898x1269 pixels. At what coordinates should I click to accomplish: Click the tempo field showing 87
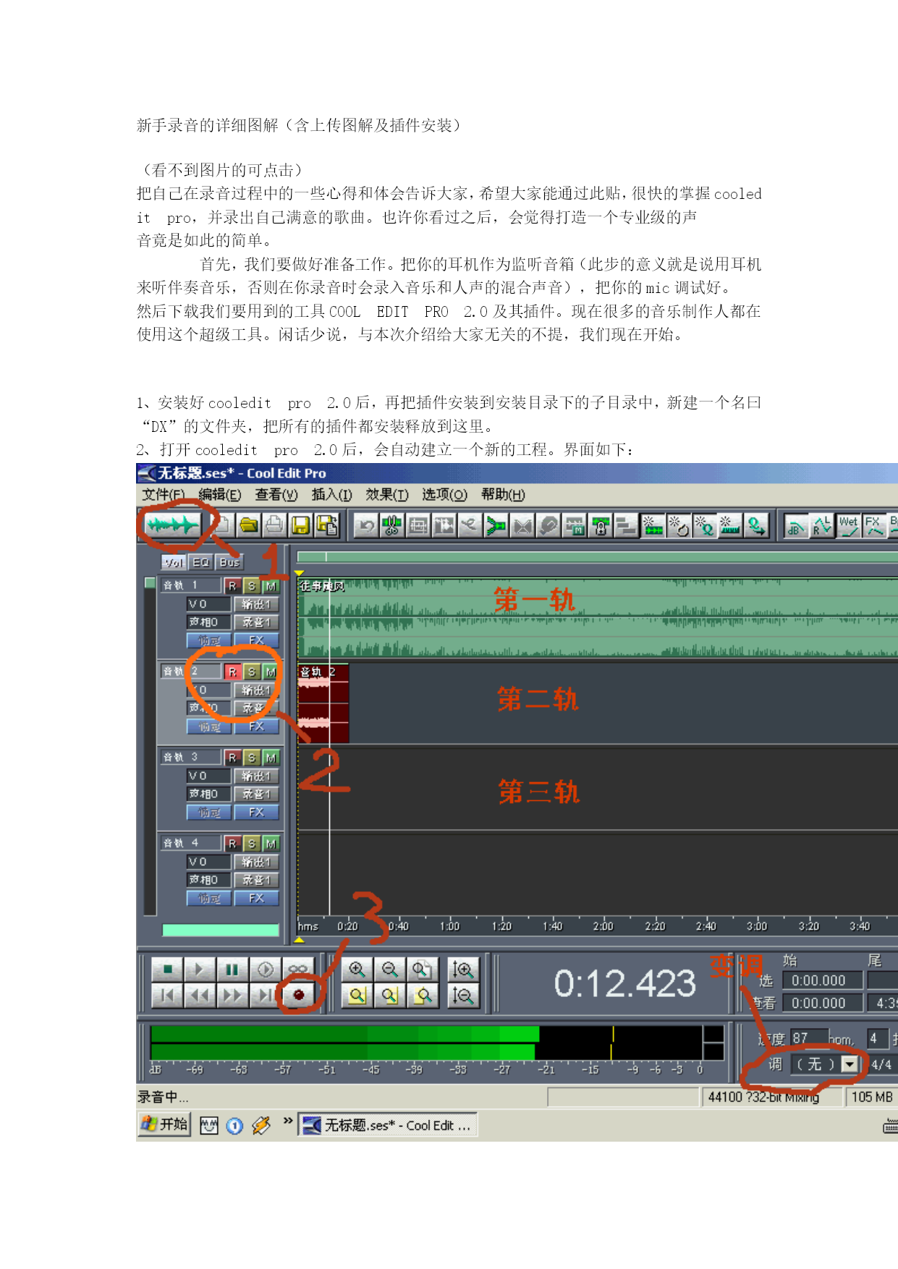(808, 1038)
